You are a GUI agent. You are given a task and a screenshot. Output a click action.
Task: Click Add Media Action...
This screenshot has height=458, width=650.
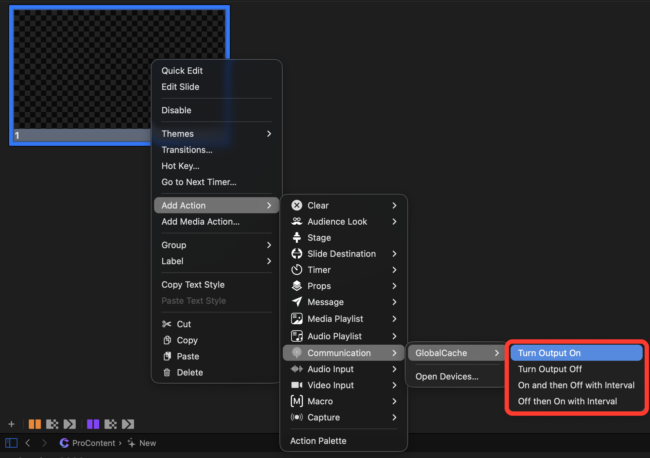[x=217, y=221]
